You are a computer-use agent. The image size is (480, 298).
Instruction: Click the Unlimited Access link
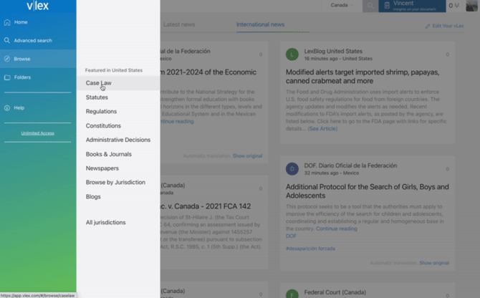coord(38,133)
